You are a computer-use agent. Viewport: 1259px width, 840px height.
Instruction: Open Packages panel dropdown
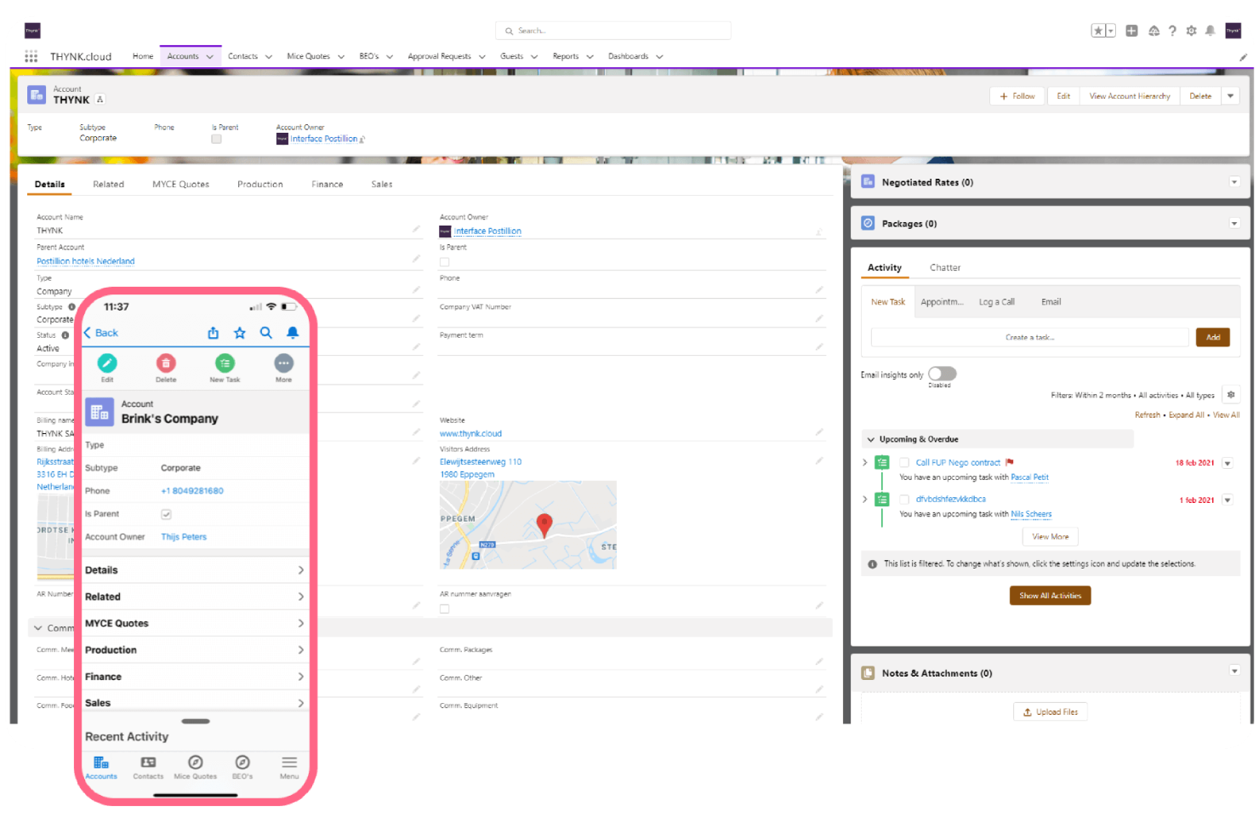1234,224
